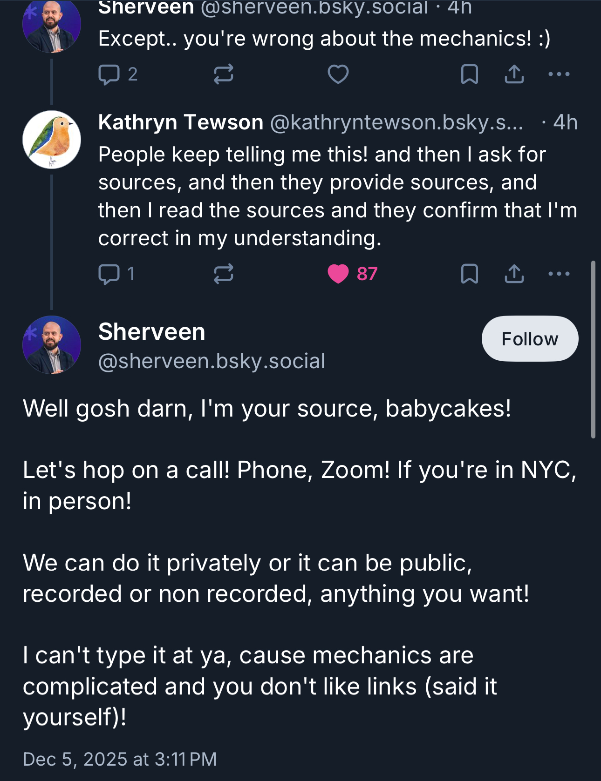
Task: Open Kathryn Tewson's bird avatar
Action: click(52, 140)
